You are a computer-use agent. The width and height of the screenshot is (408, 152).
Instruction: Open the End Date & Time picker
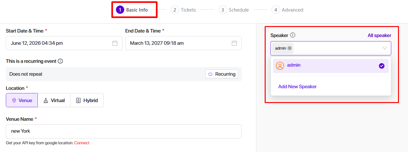tap(178, 43)
